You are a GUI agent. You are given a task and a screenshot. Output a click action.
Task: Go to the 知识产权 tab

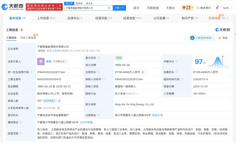click(190, 18)
